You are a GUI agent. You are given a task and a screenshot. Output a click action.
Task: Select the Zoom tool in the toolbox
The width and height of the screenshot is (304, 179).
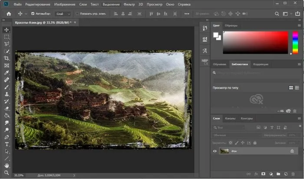click(7, 172)
